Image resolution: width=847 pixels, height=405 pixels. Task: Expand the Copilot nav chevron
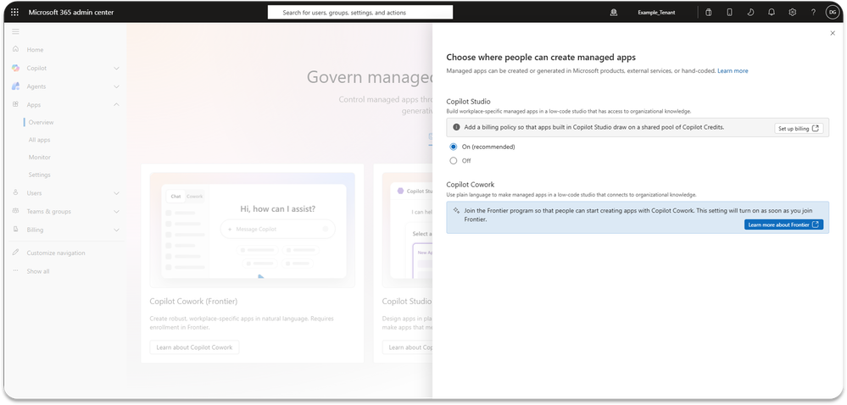(x=117, y=69)
